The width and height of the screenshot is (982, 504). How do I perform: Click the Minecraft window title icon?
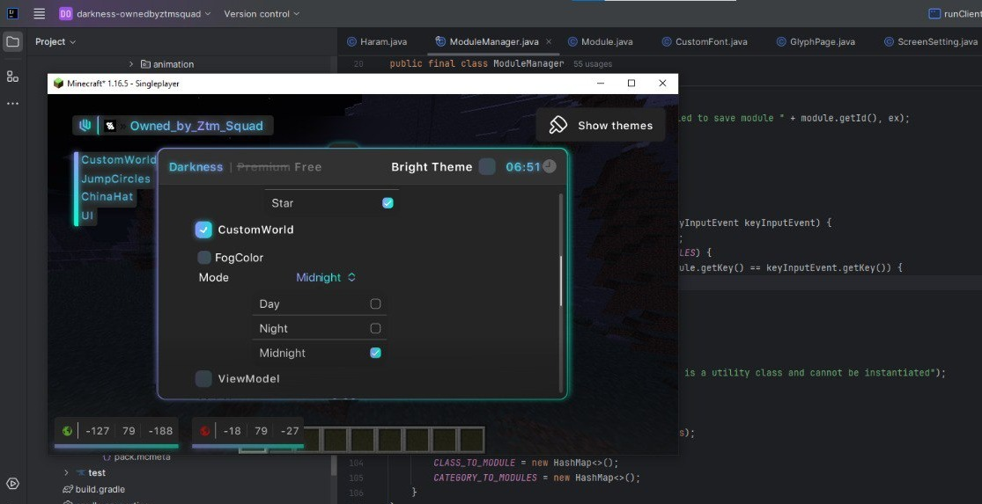point(58,84)
